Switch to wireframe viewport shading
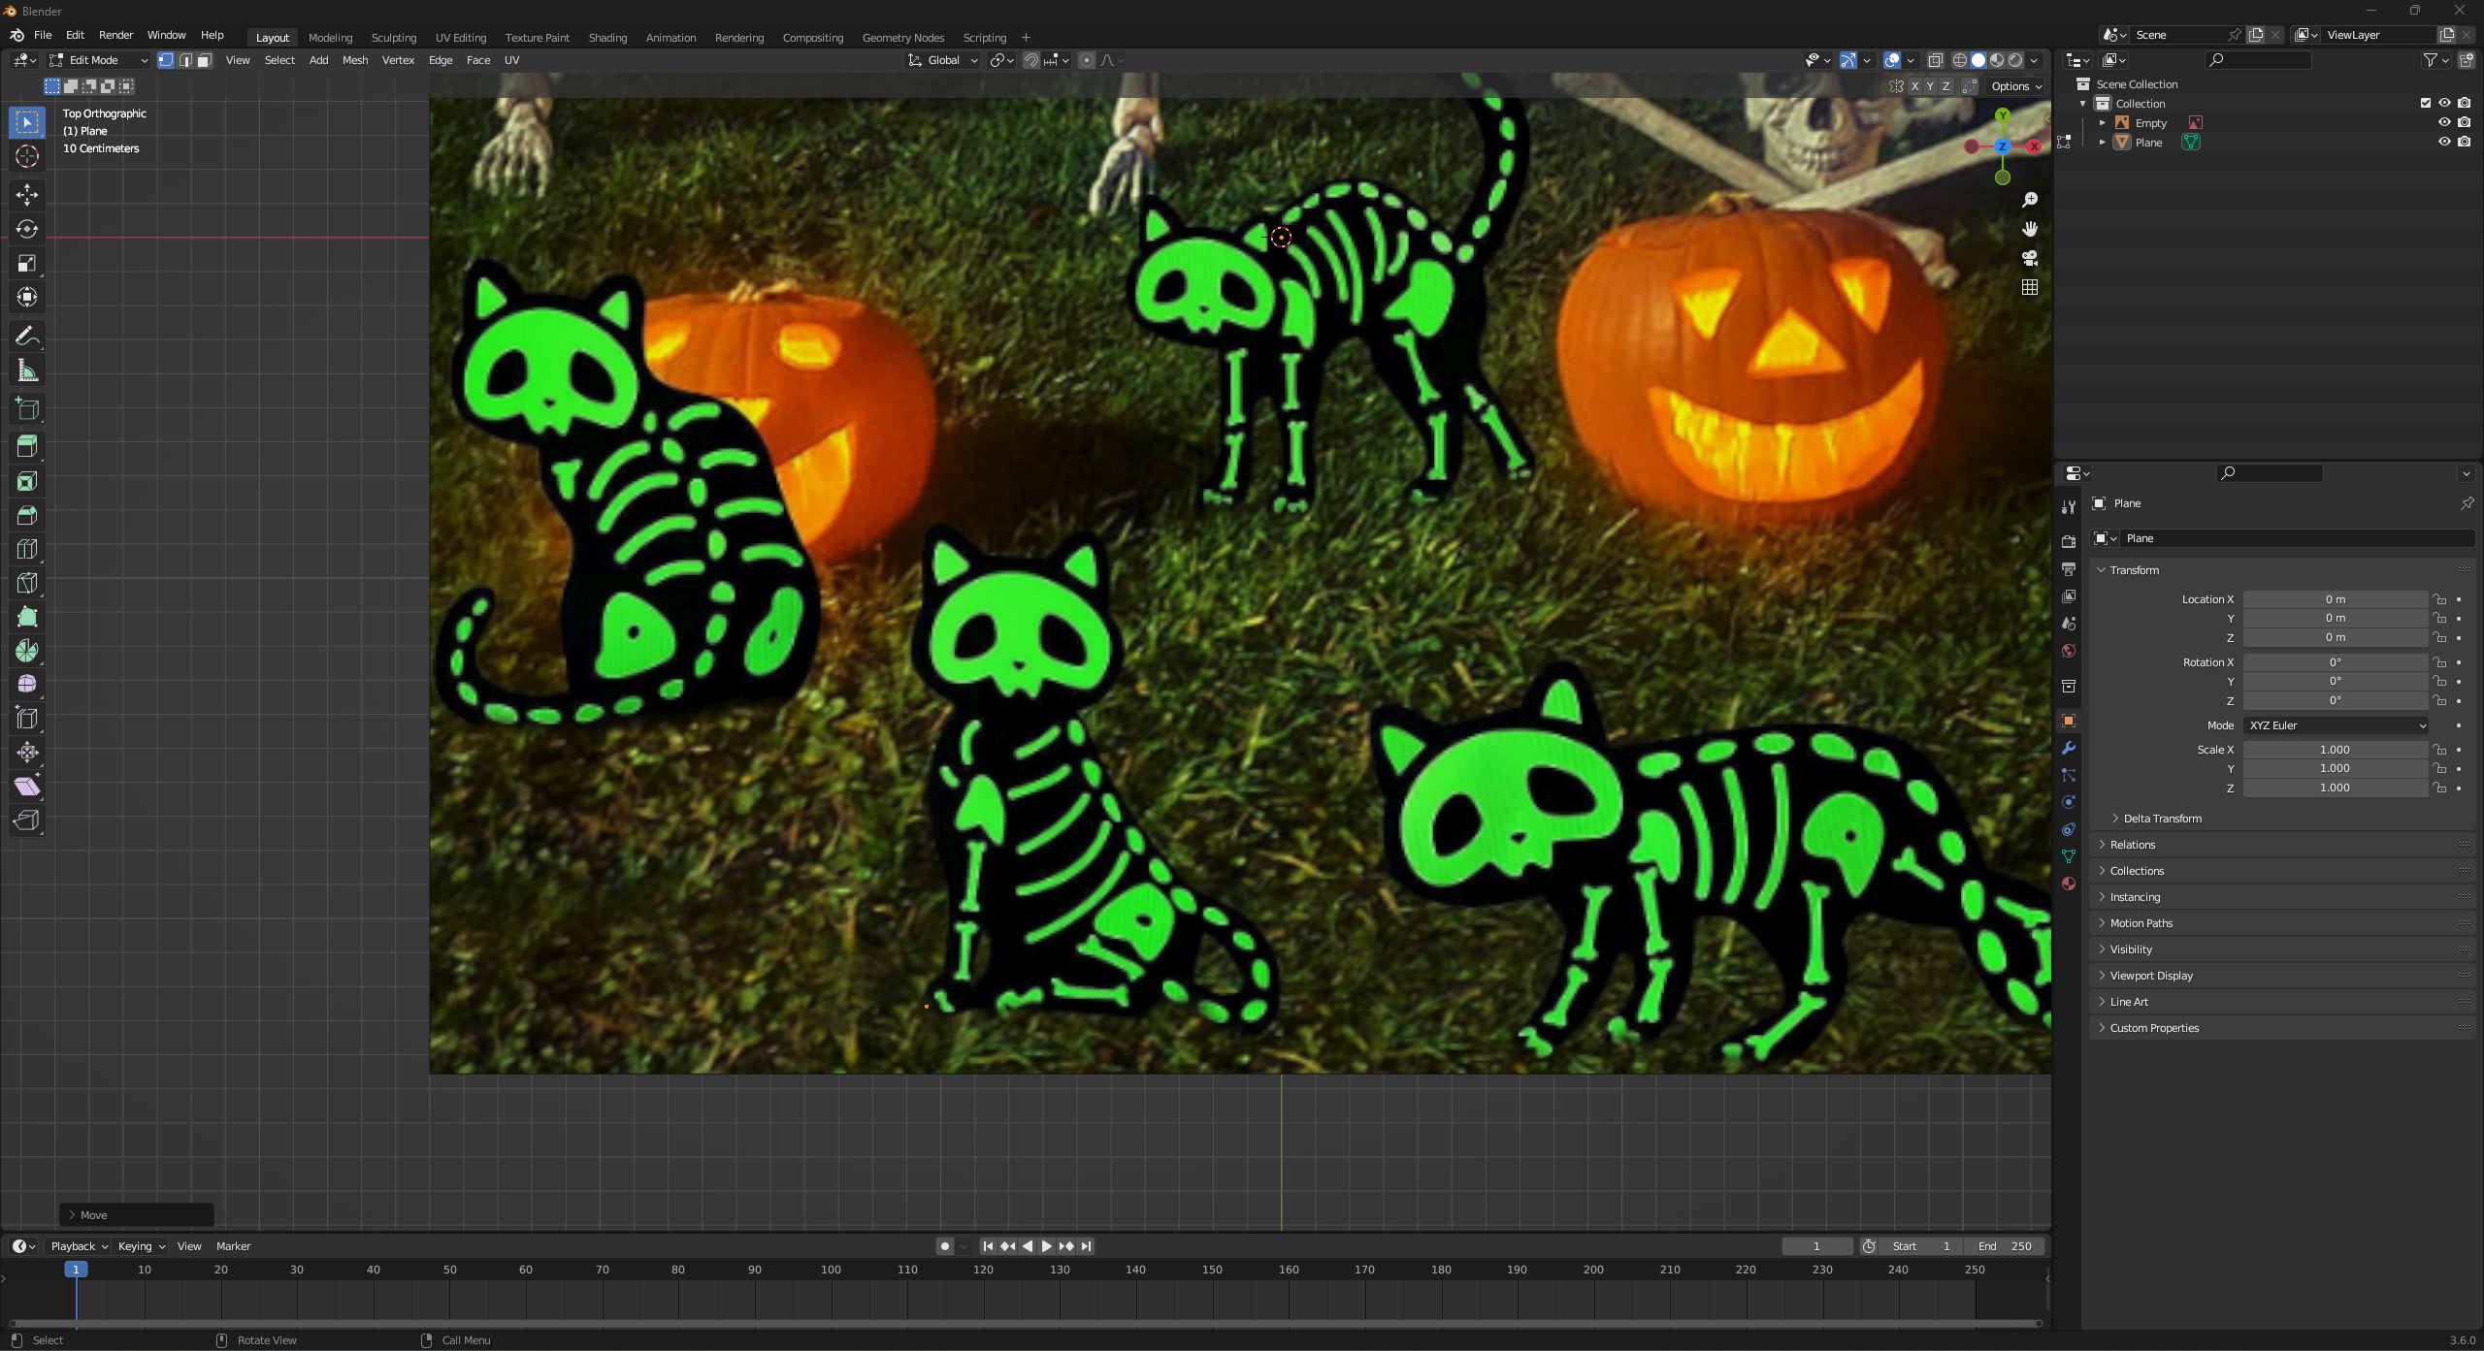The image size is (2484, 1351). 1960,60
